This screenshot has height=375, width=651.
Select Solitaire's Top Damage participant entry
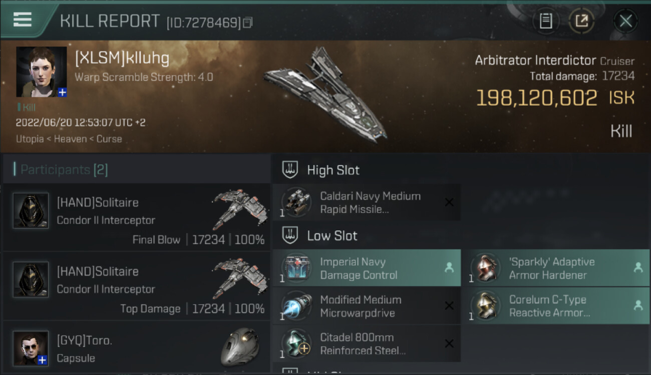point(136,286)
